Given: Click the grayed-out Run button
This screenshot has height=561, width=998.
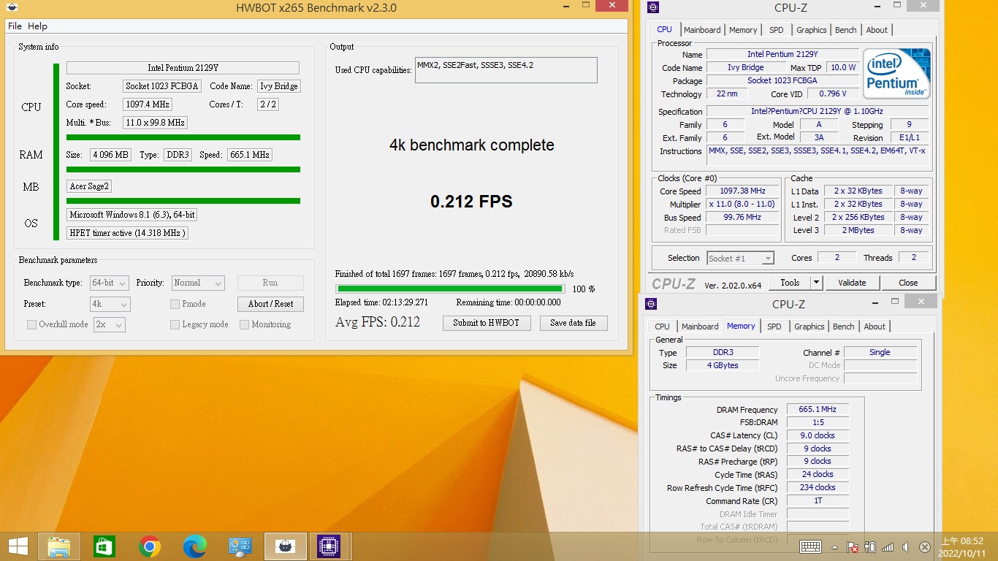Looking at the screenshot, I should coord(270,283).
